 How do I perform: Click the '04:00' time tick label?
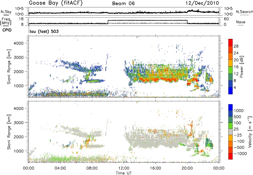(60, 168)
